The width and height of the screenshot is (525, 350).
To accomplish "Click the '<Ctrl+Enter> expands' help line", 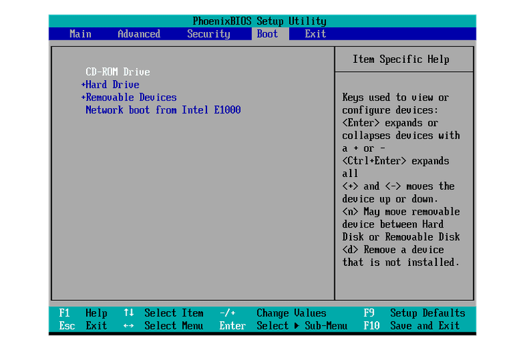I will click(395, 161).
